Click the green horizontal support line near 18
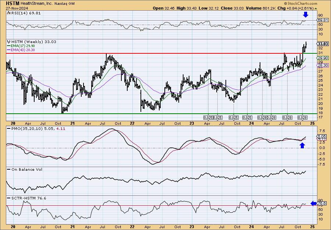331x230 pixels. pos(161,114)
